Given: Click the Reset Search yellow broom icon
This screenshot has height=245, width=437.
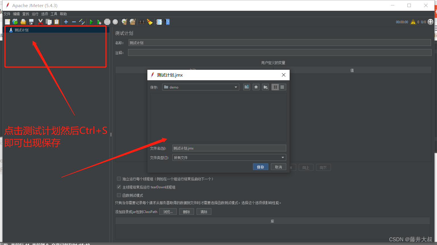Looking at the screenshot, I should pyautogui.click(x=150, y=22).
